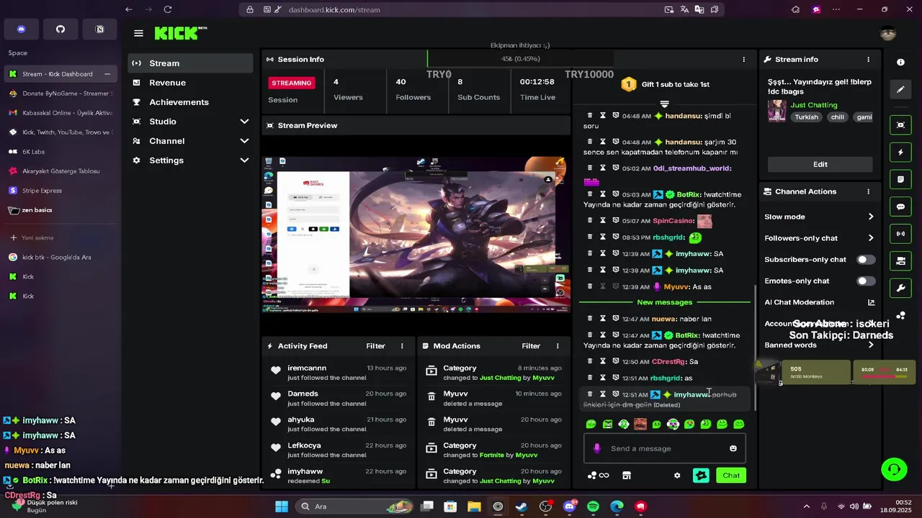Open Windows Start menu
The height and width of the screenshot is (518, 922).
(x=281, y=506)
